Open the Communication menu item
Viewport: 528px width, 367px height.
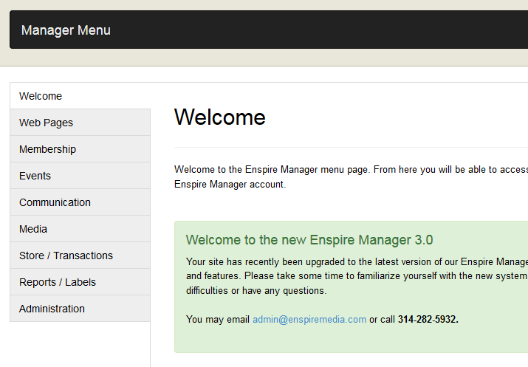pyautogui.click(x=80, y=202)
